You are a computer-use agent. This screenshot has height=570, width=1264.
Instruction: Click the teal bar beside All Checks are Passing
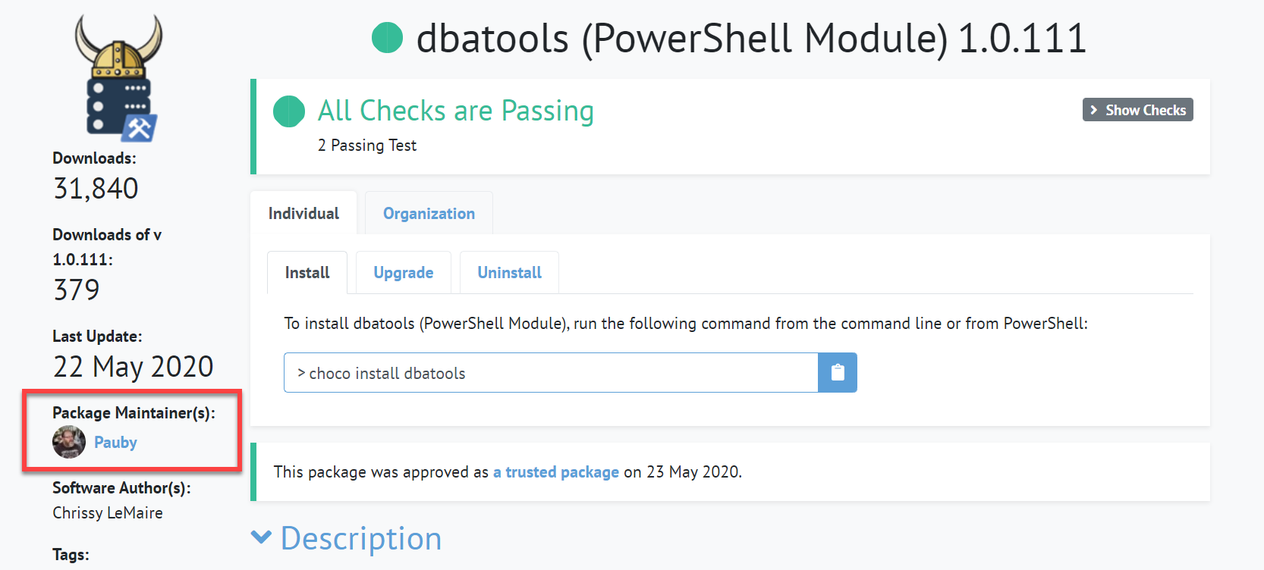[x=253, y=127]
